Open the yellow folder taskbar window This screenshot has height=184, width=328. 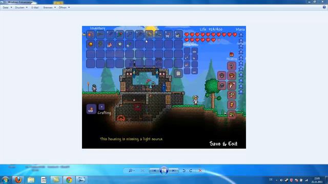coord(56,180)
